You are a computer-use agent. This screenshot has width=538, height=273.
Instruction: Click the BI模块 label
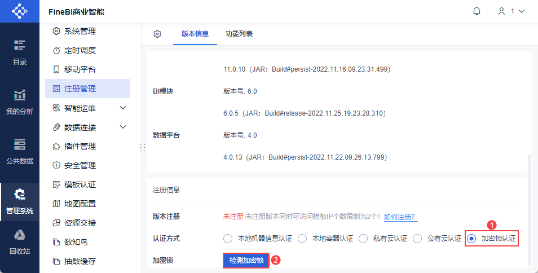point(163,91)
